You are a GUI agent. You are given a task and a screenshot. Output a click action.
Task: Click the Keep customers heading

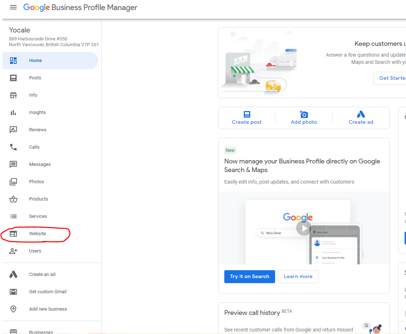pos(380,44)
